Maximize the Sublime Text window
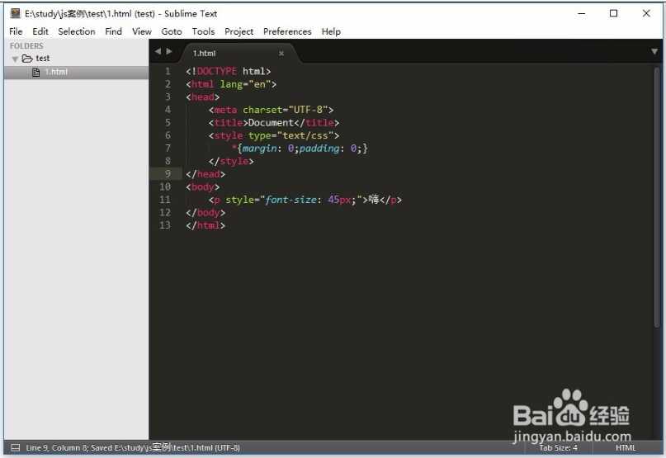Image resolution: width=666 pixels, height=458 pixels. pos(613,13)
